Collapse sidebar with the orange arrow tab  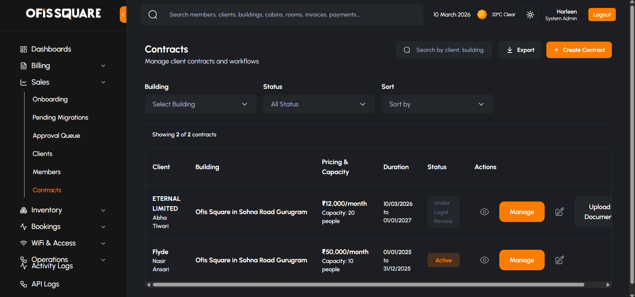point(123,15)
